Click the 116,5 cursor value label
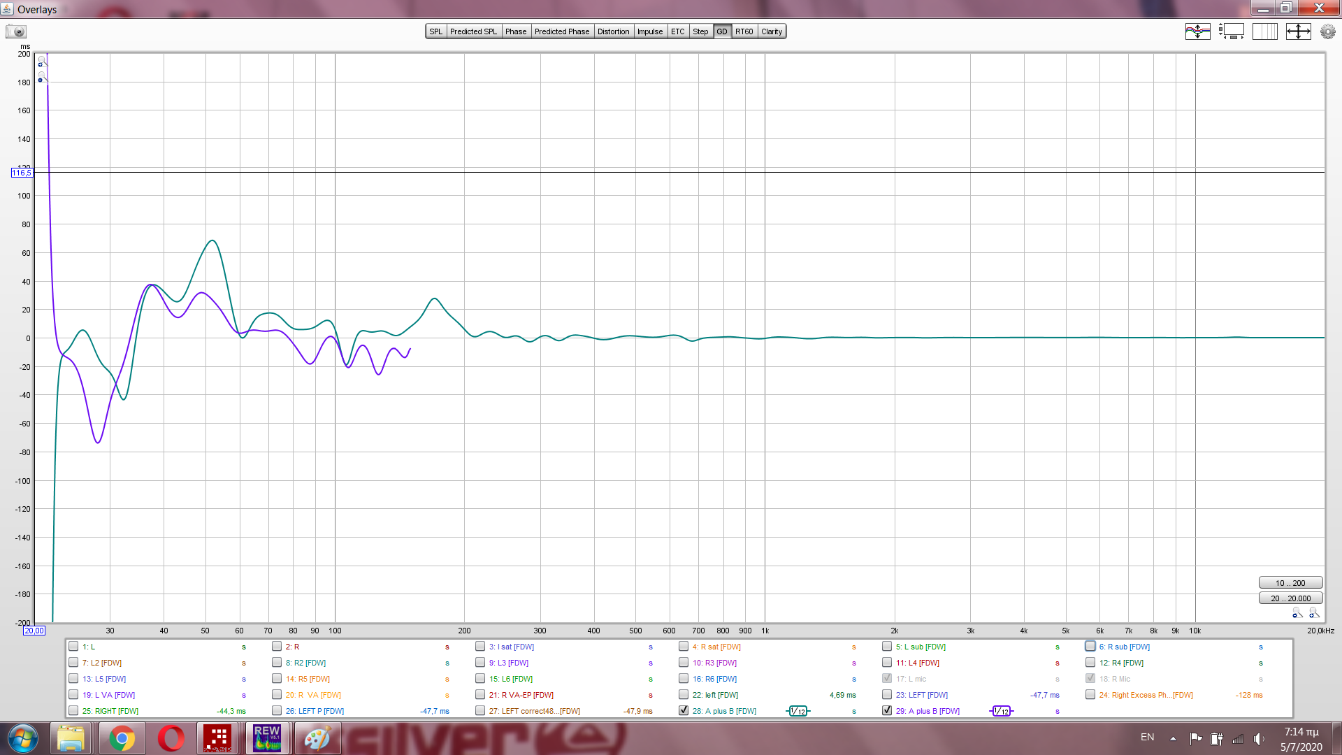Viewport: 1342px width, 755px height. pyautogui.click(x=21, y=173)
